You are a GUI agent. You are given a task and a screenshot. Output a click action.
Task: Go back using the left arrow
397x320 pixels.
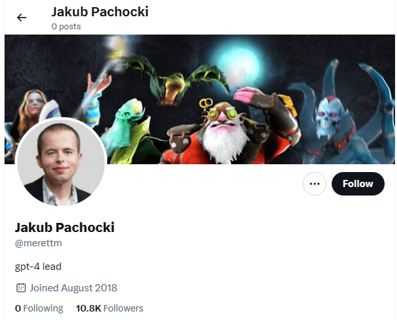pos(22,18)
